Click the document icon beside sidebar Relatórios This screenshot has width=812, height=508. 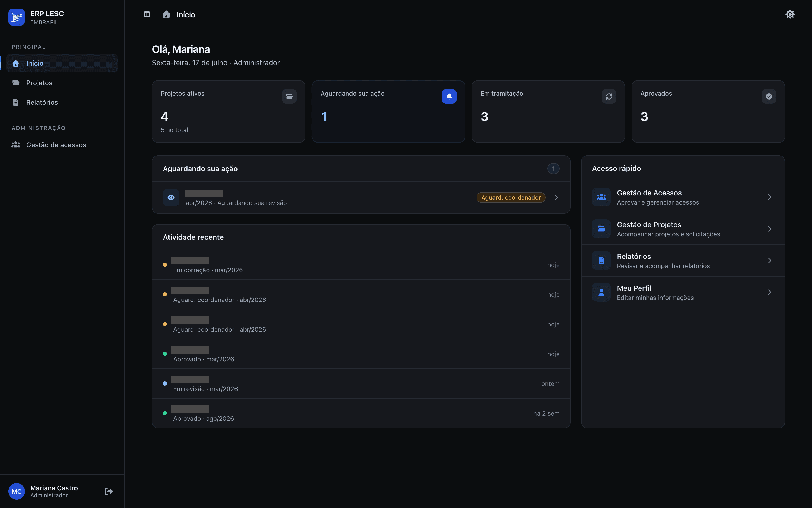point(16,102)
